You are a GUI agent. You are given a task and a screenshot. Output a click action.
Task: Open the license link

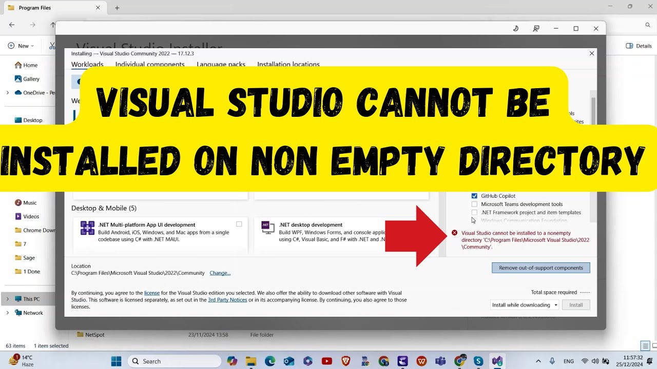(x=152, y=293)
